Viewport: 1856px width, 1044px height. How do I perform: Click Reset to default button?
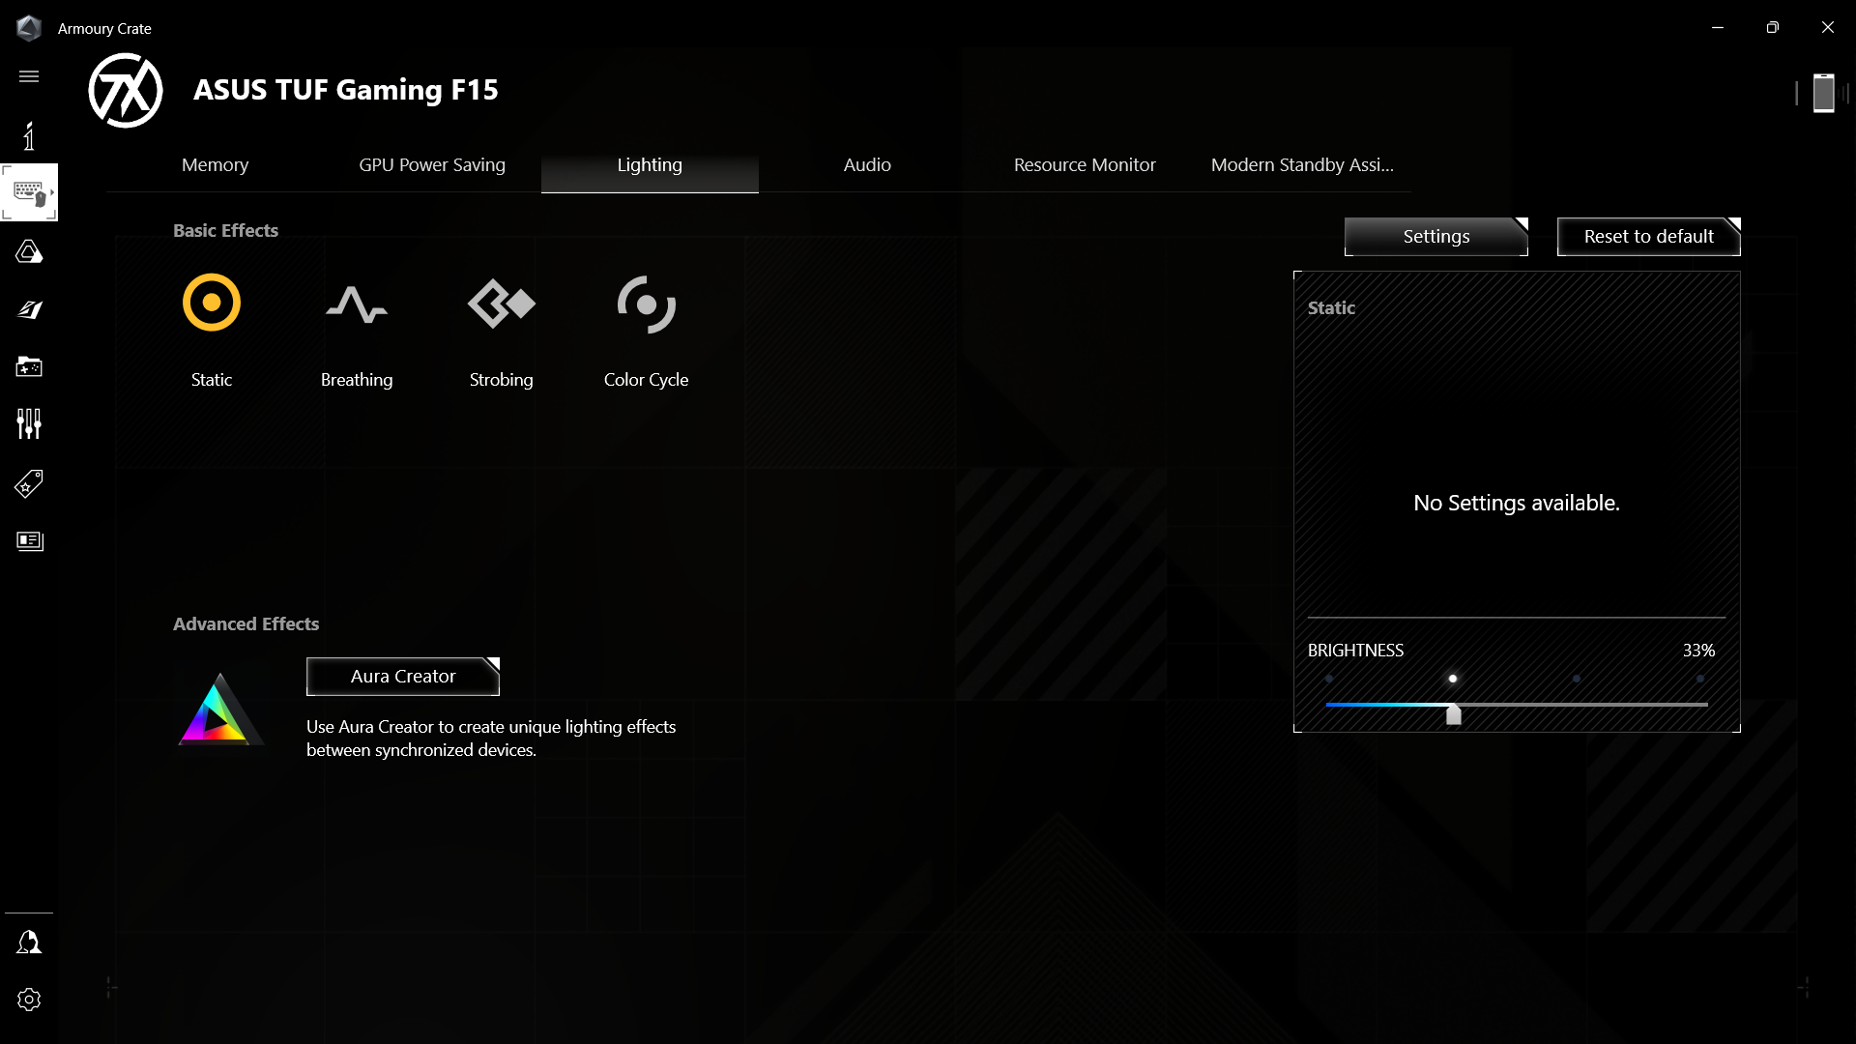[x=1648, y=236]
